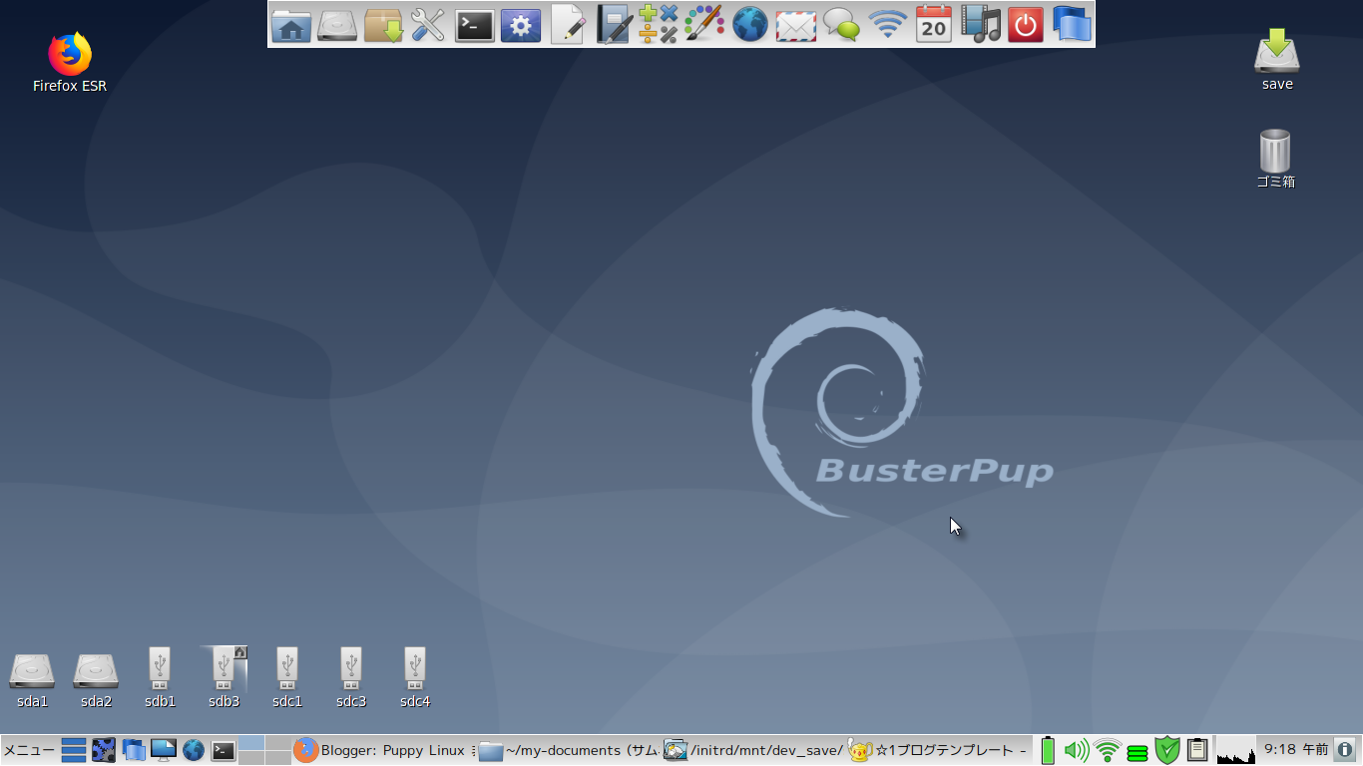Open the email envelope icon
This screenshot has height=766, width=1363.
click(796, 26)
